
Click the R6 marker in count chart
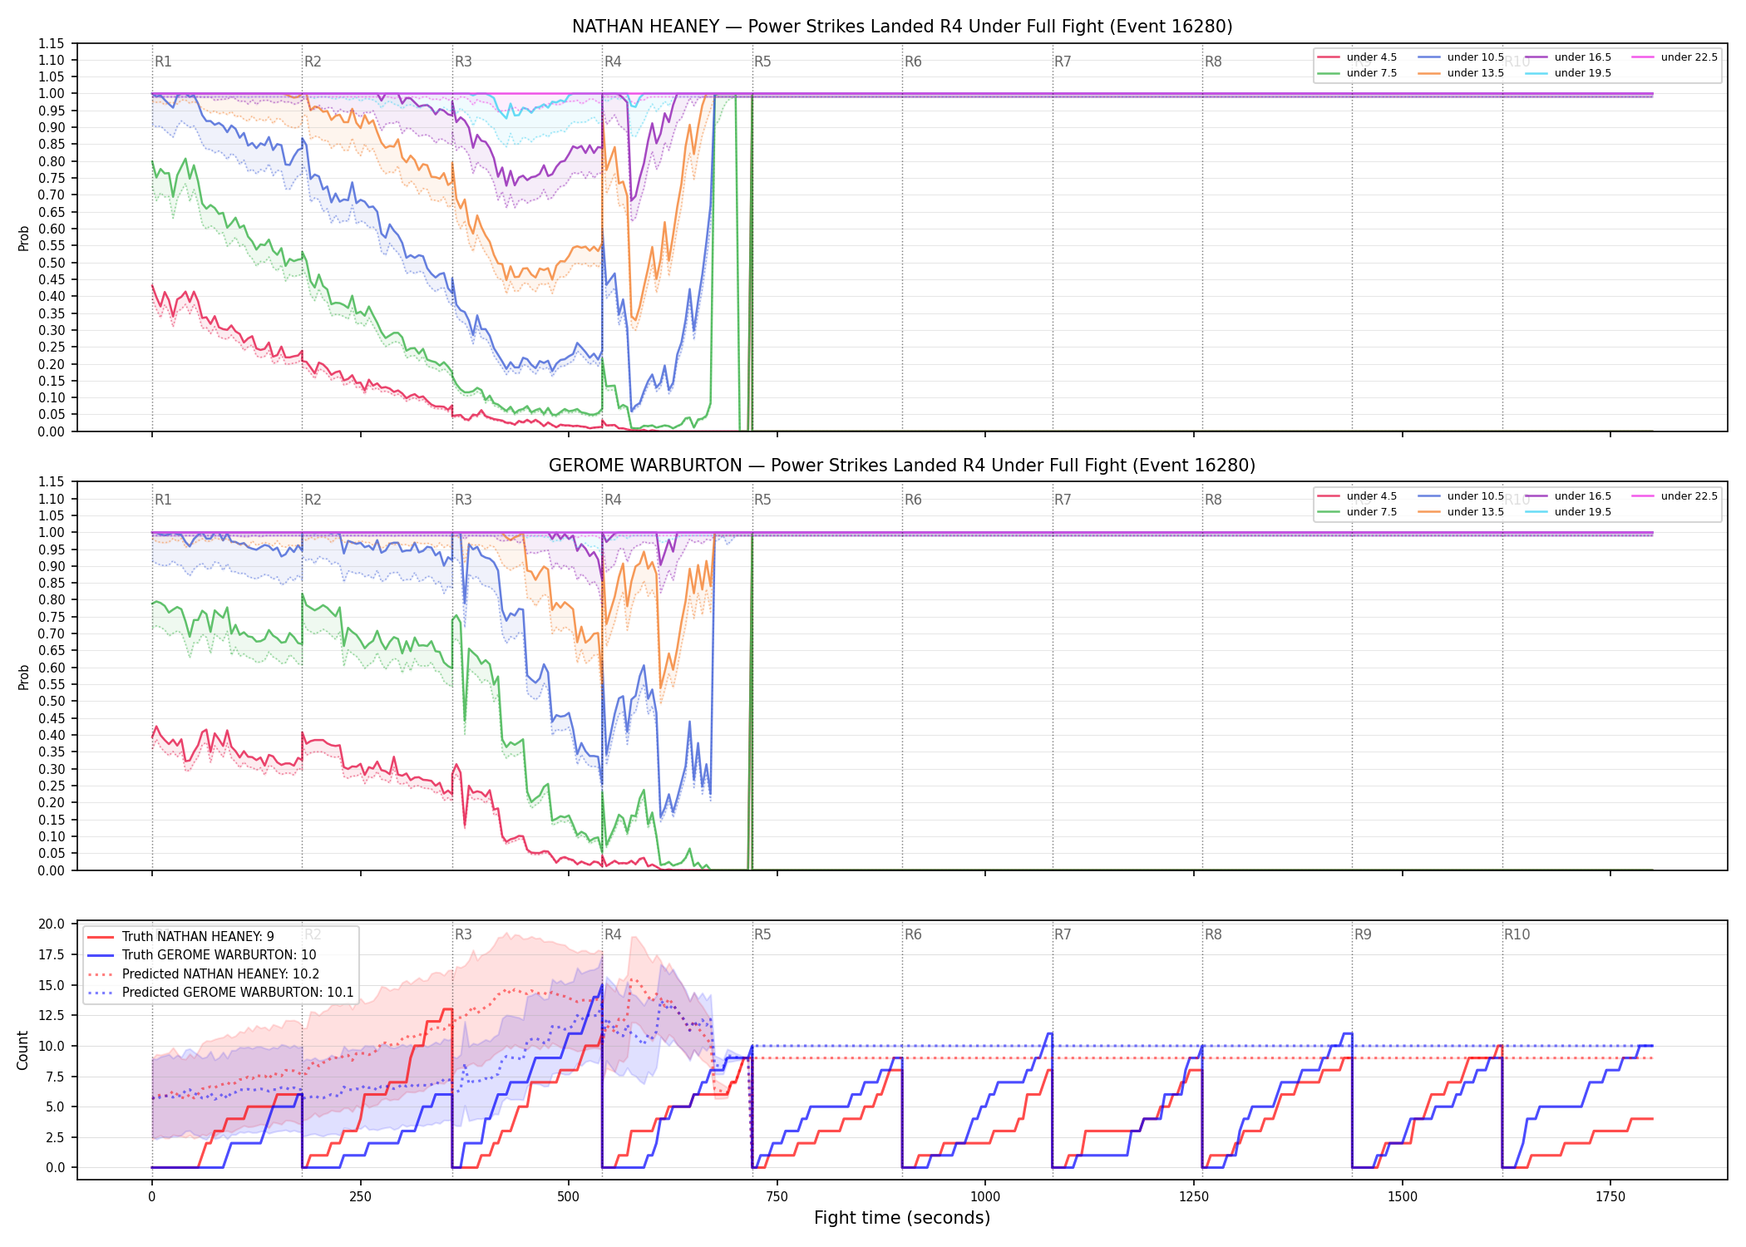pyautogui.click(x=913, y=934)
